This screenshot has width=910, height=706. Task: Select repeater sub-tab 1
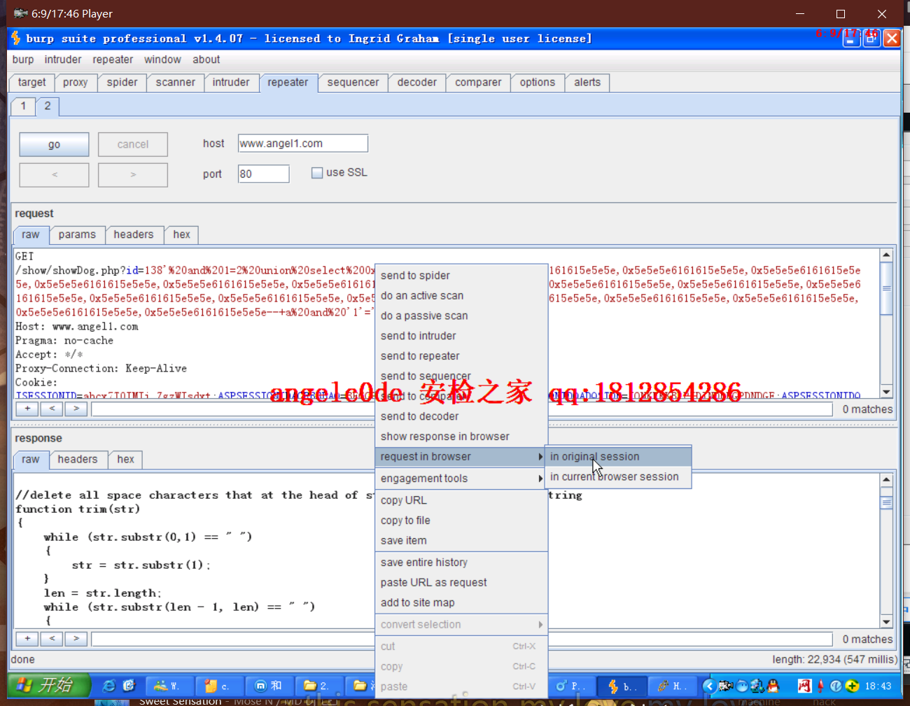pos(23,106)
